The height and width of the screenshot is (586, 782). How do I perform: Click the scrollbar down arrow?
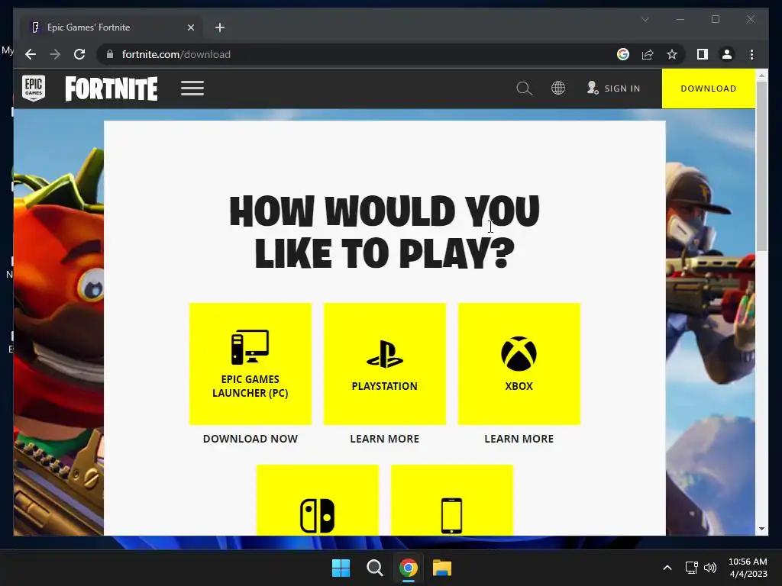click(761, 529)
